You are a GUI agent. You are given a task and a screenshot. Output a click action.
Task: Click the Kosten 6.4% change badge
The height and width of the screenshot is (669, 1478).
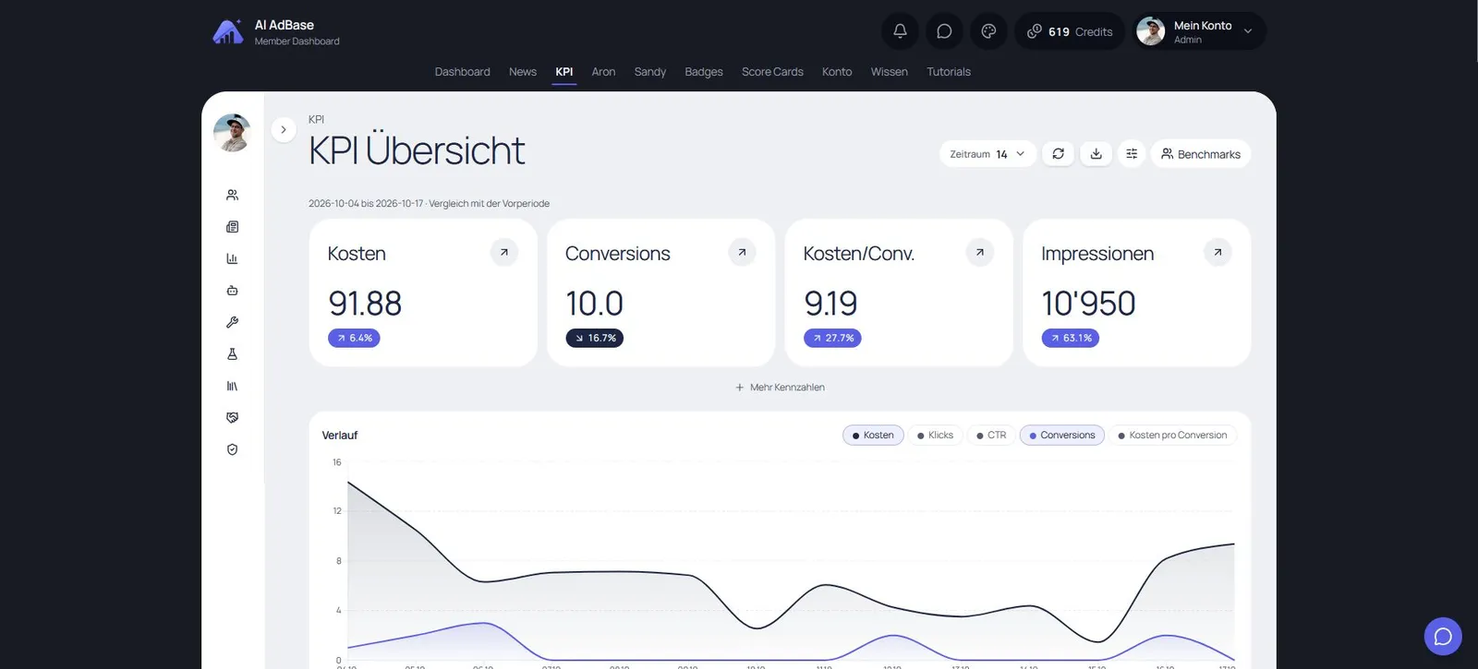pyautogui.click(x=354, y=339)
